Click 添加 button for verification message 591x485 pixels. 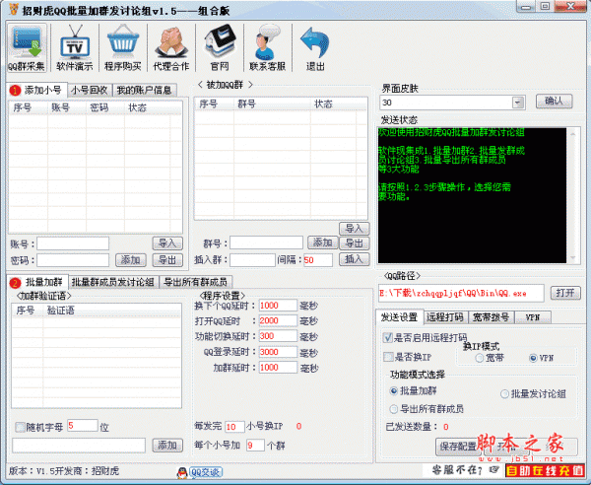tap(167, 445)
